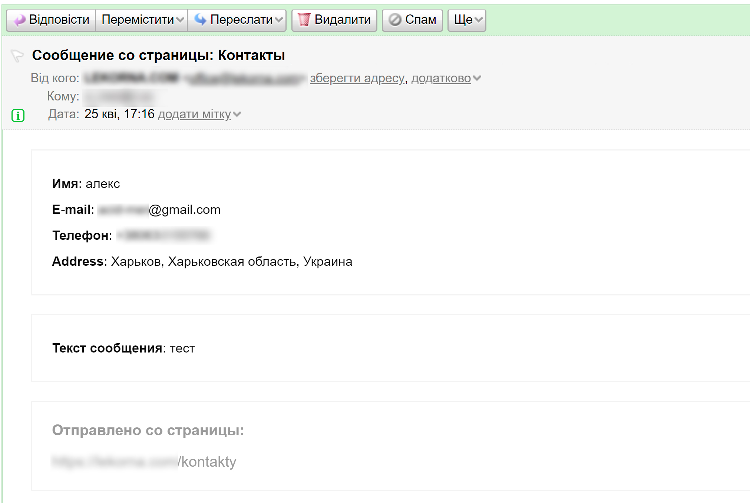
Task: Click the додатково link text
Action: 441,78
